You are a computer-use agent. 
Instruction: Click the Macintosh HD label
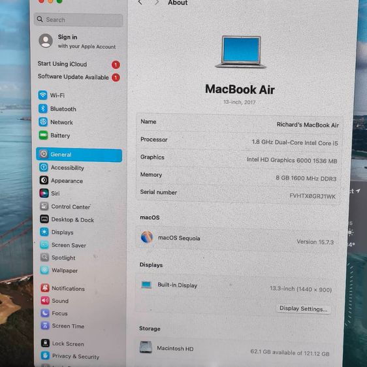[x=175, y=348]
